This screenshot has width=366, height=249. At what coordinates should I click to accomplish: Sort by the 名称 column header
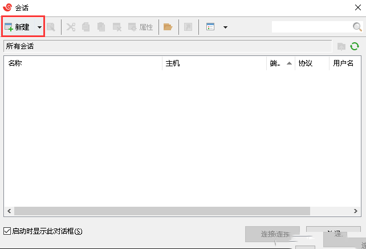pos(83,63)
